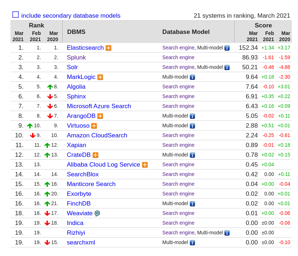
Task: Open the Xapian DBMS link
Action: click(76, 145)
